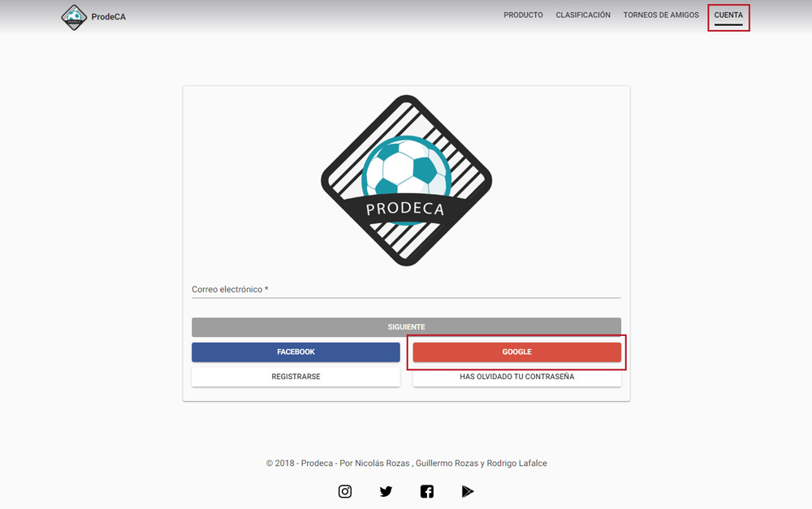Open TORNEOS DE AMIGOS in the navigation

661,15
